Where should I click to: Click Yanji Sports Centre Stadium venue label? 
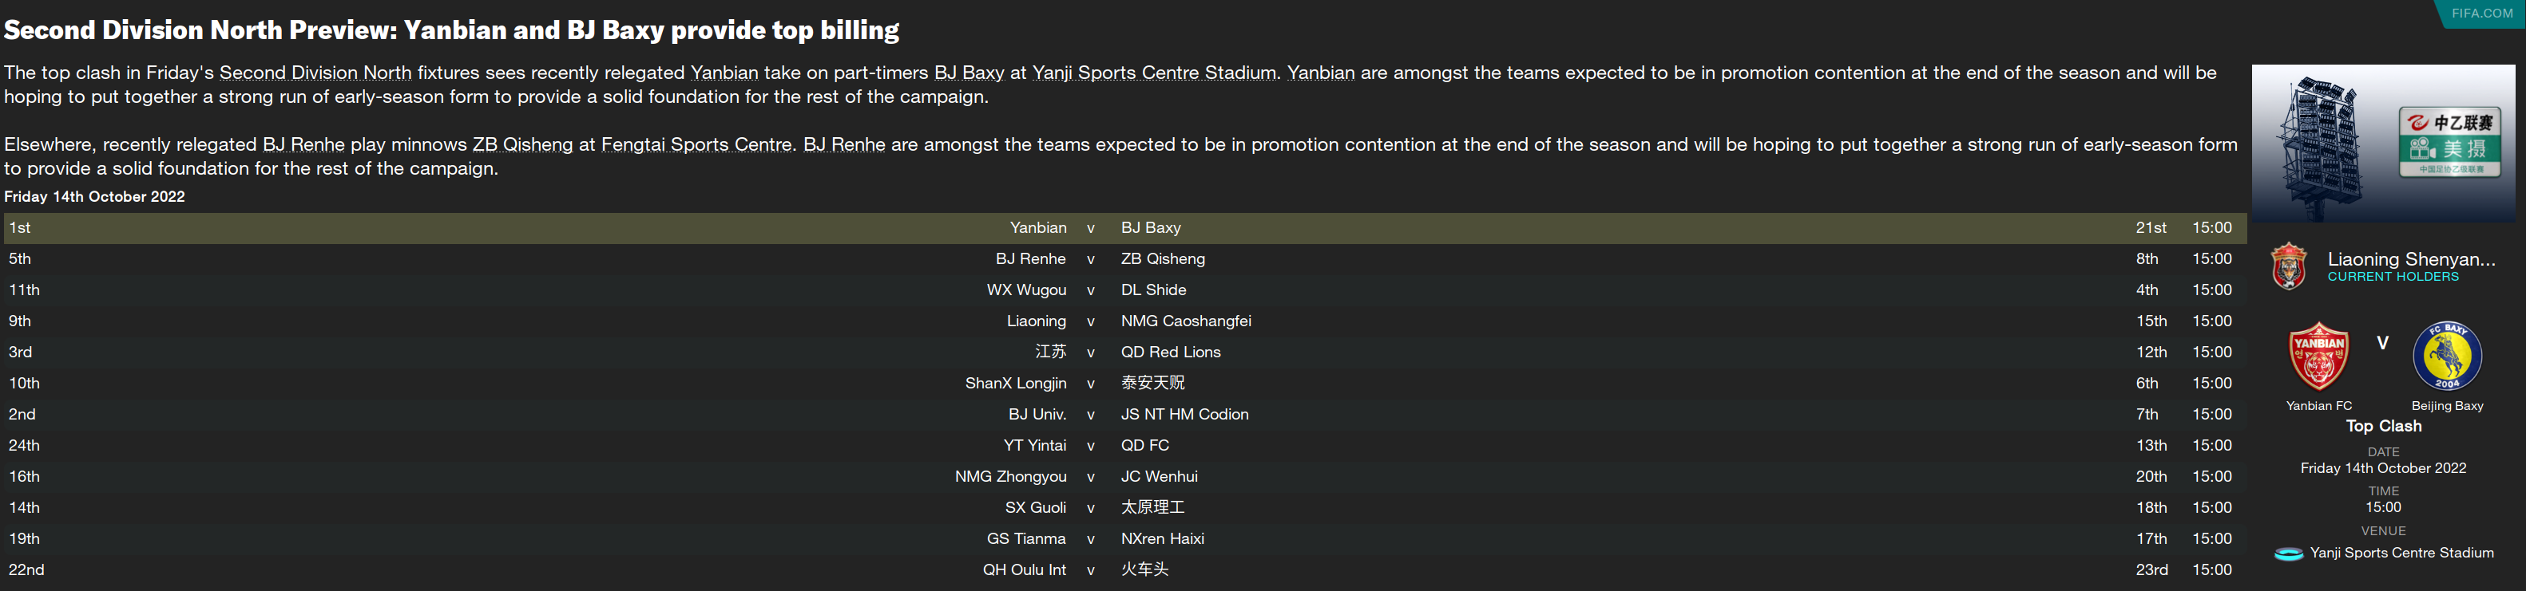2401,553
